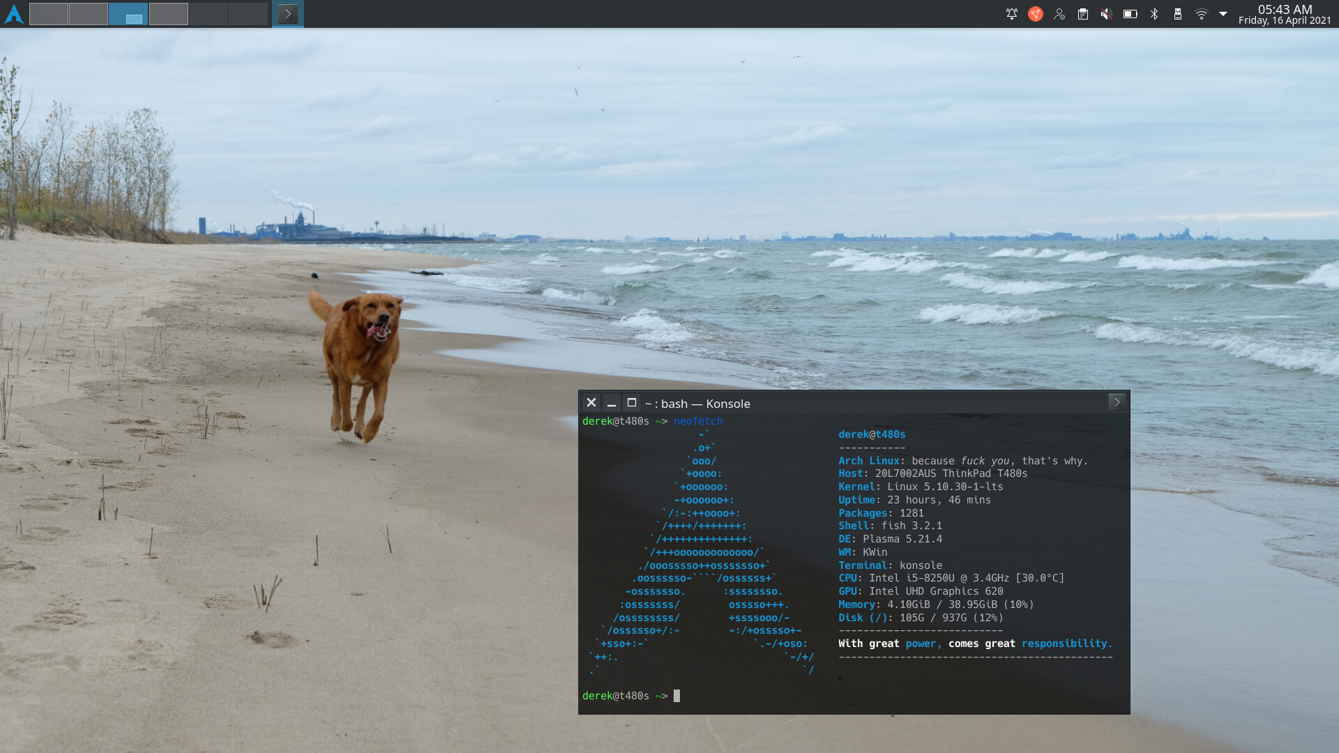Switch to the fourth virtual desktop
1339x753 pixels.
click(168, 14)
